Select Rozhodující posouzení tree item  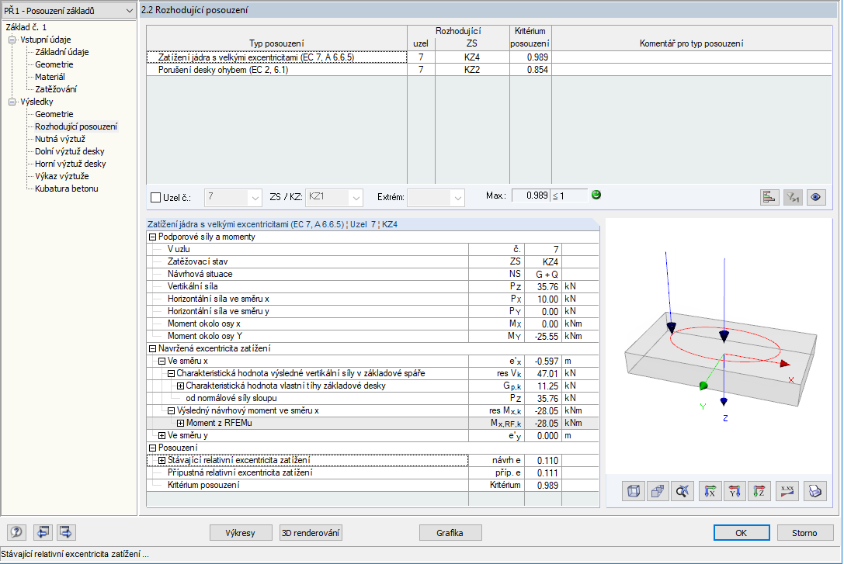point(76,126)
